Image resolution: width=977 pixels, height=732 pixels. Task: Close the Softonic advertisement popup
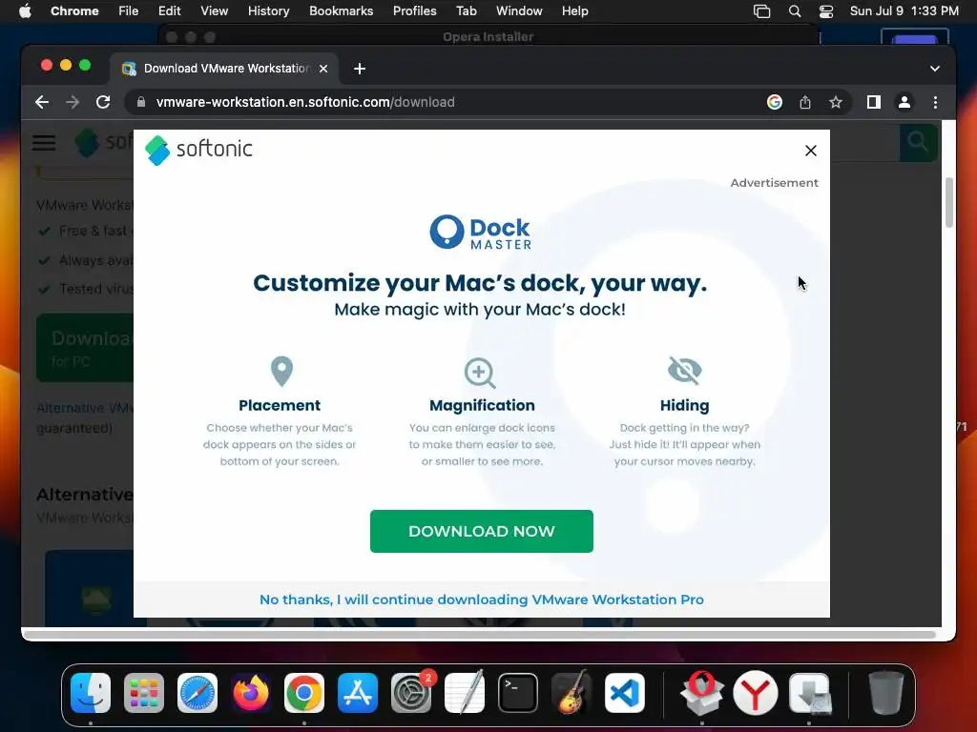(811, 151)
